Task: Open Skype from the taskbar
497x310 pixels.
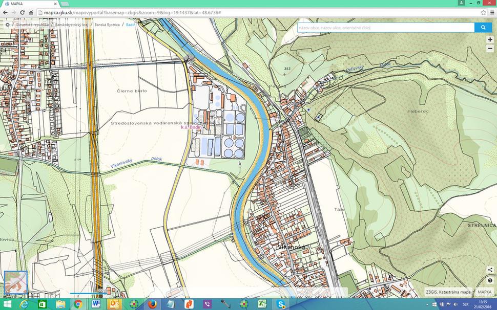Action: tap(281, 304)
